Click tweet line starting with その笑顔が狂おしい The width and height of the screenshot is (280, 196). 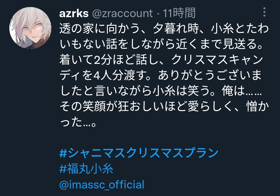tap(164, 106)
